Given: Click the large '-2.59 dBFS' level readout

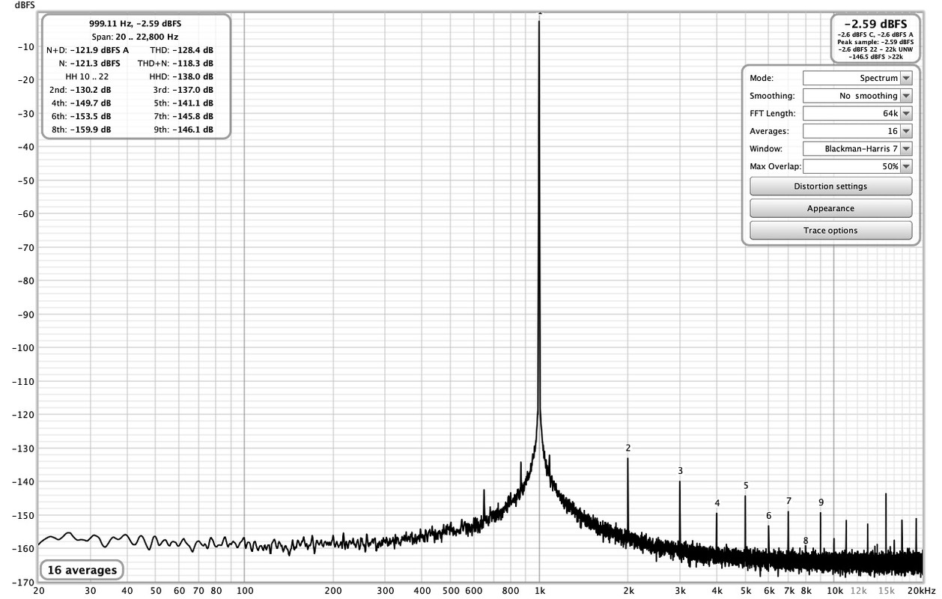Looking at the screenshot, I should point(875,24).
